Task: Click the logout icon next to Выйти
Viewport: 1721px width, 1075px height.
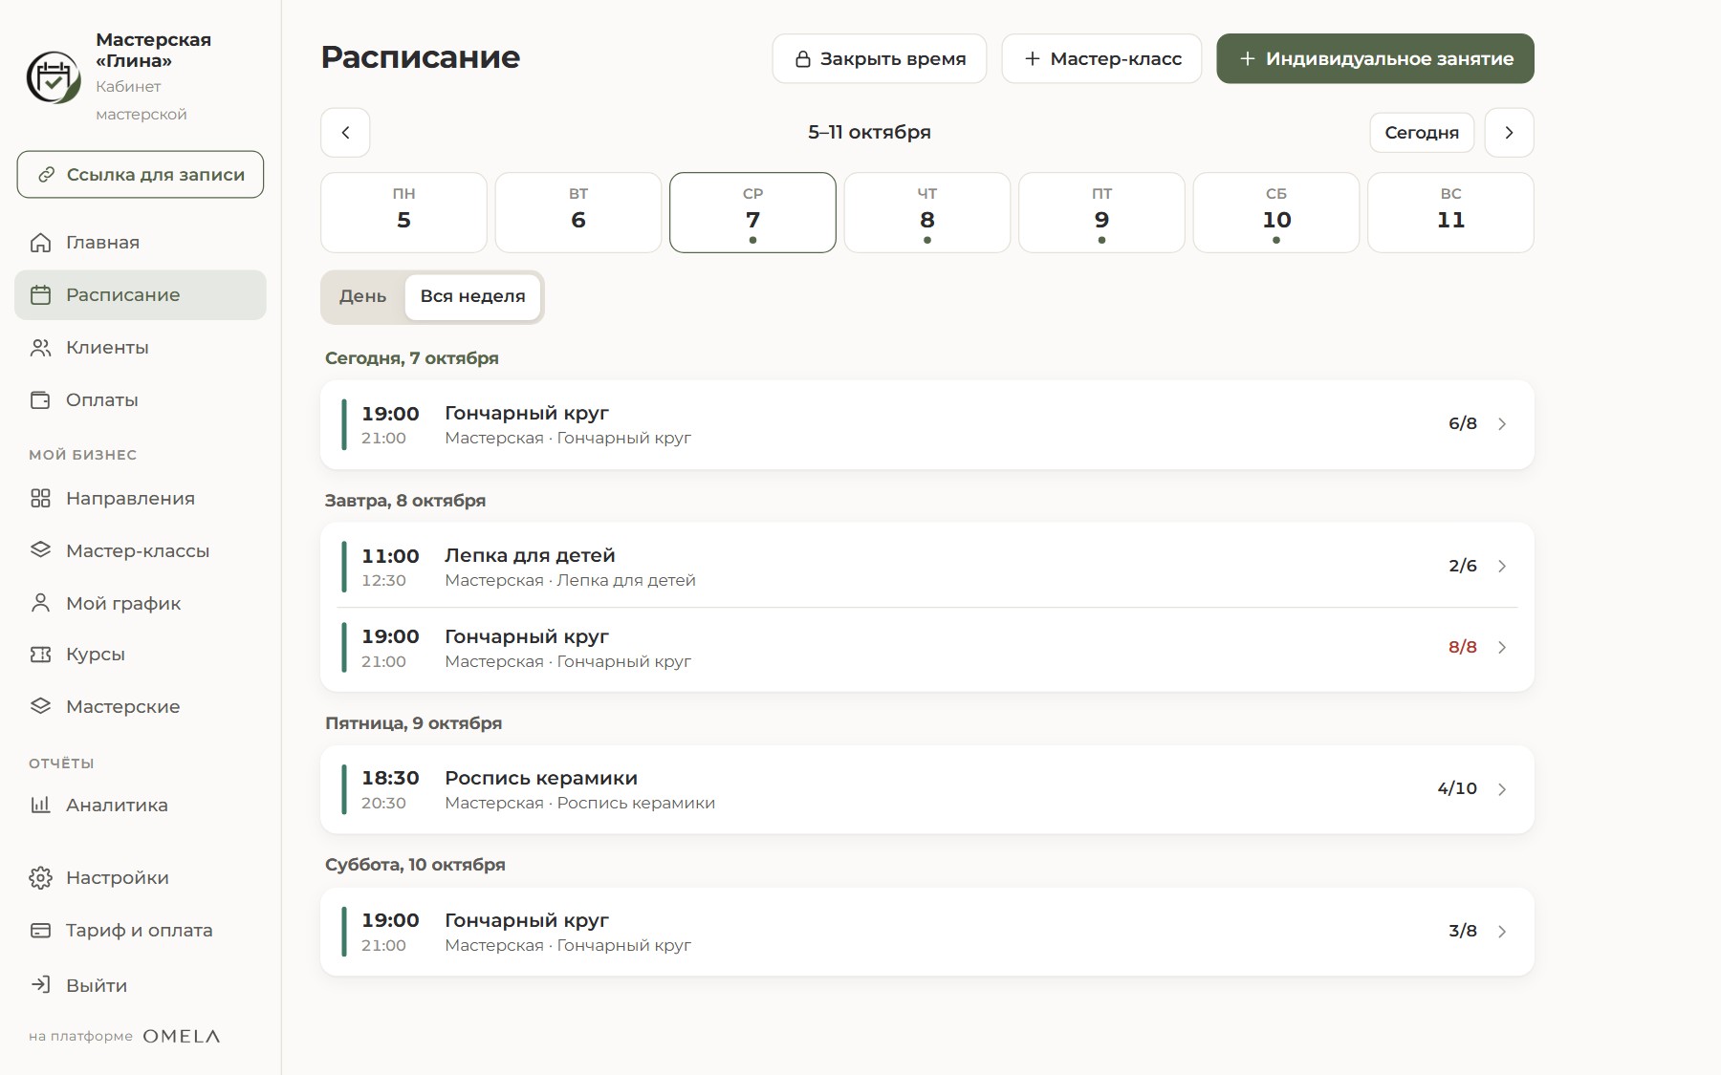Action: pyautogui.click(x=40, y=985)
